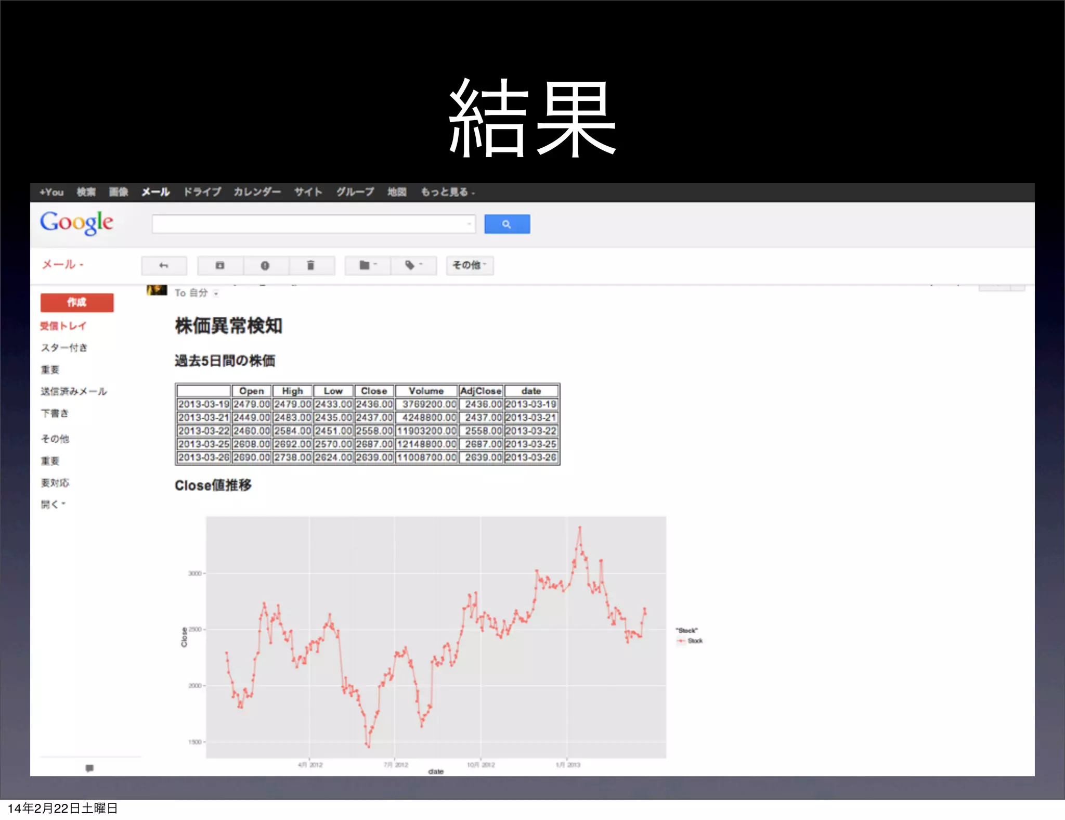Click the back-to-inbox arrow button
1065x820 pixels.
coord(164,265)
